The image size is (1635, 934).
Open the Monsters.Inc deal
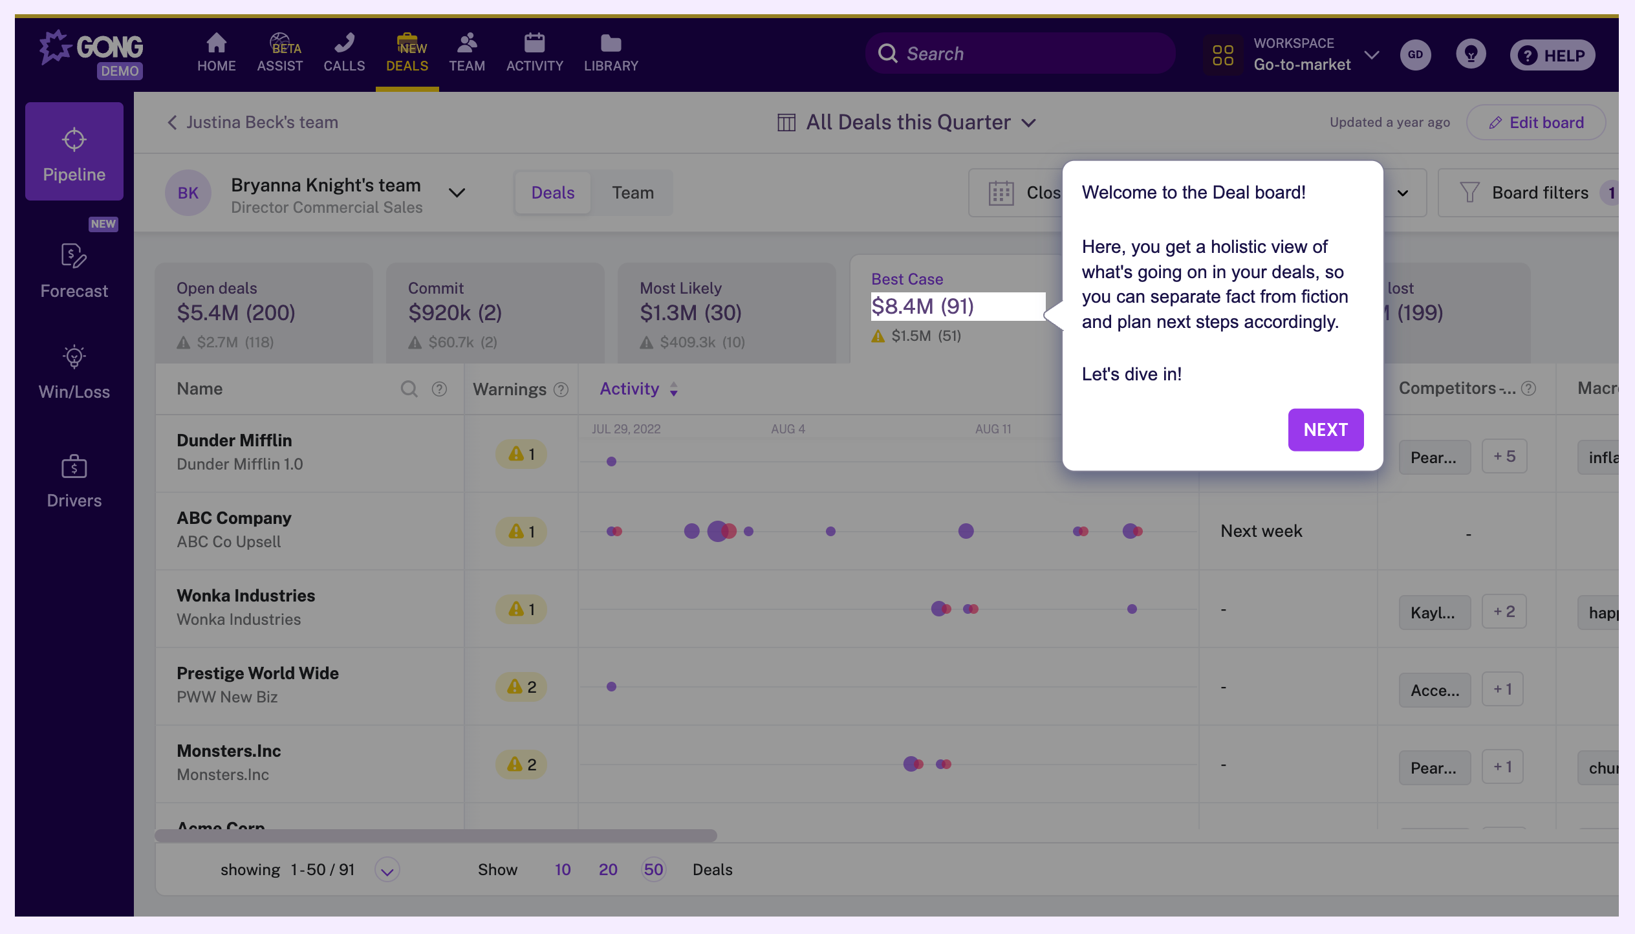[x=229, y=751]
